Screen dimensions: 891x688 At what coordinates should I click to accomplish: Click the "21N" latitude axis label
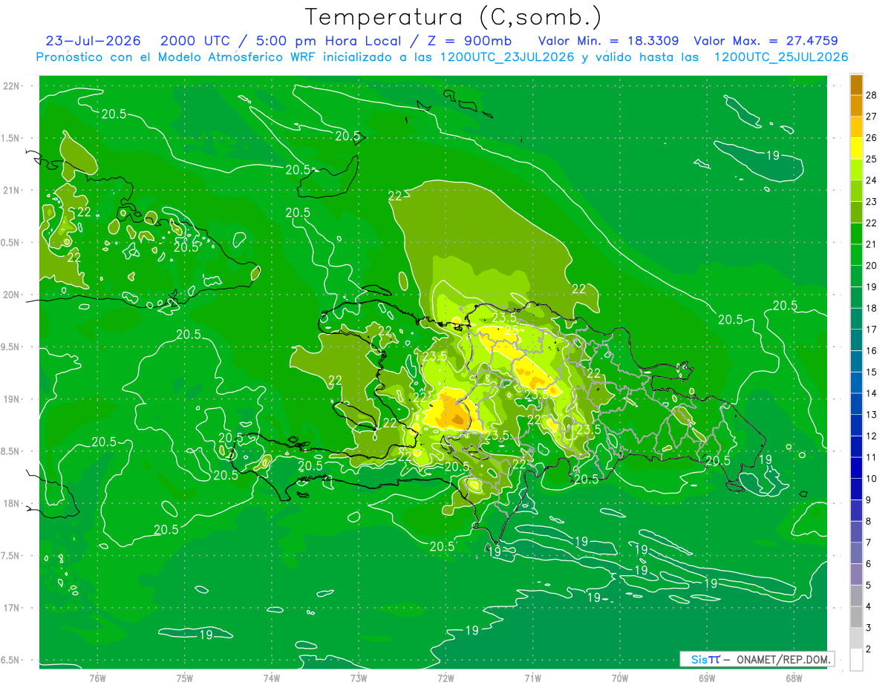(12, 190)
